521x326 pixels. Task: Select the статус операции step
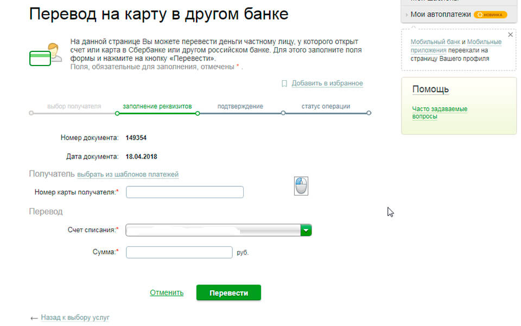(326, 106)
